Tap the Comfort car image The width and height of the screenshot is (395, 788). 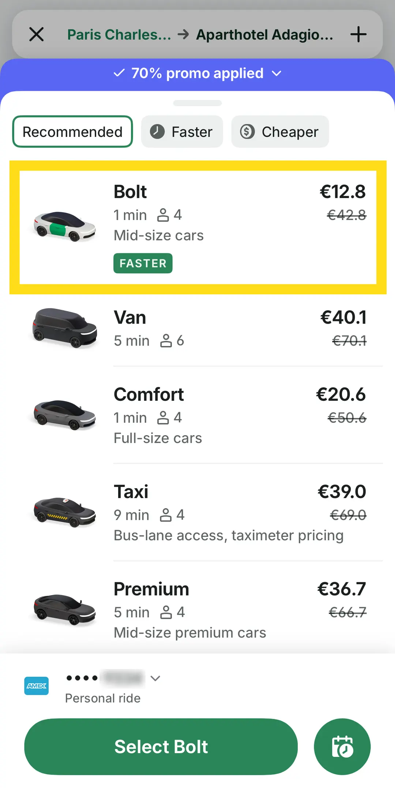point(65,415)
